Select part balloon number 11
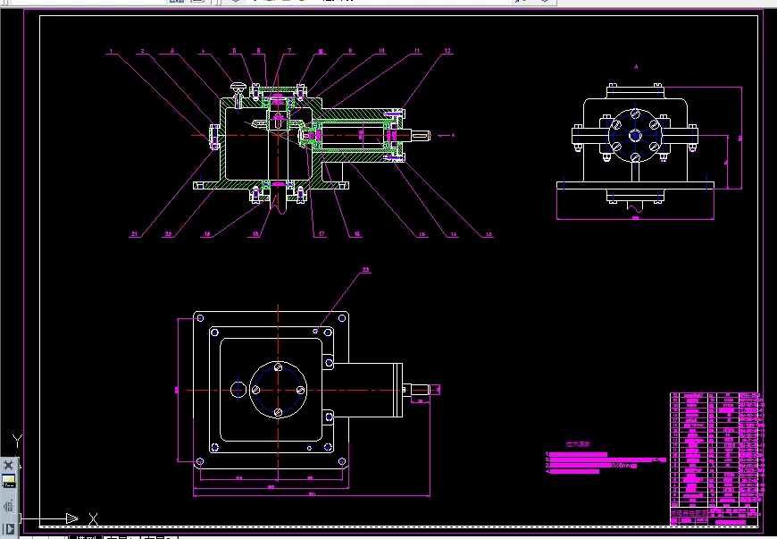The height and width of the screenshot is (539, 777). coord(417,51)
